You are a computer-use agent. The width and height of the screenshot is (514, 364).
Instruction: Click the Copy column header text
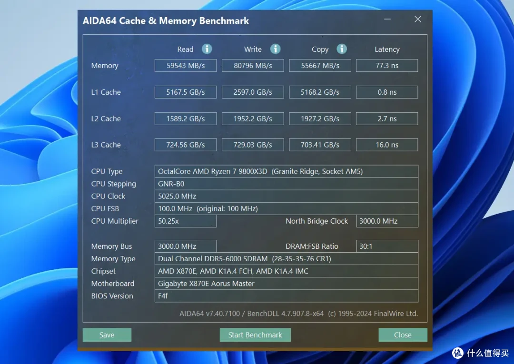[320, 50]
